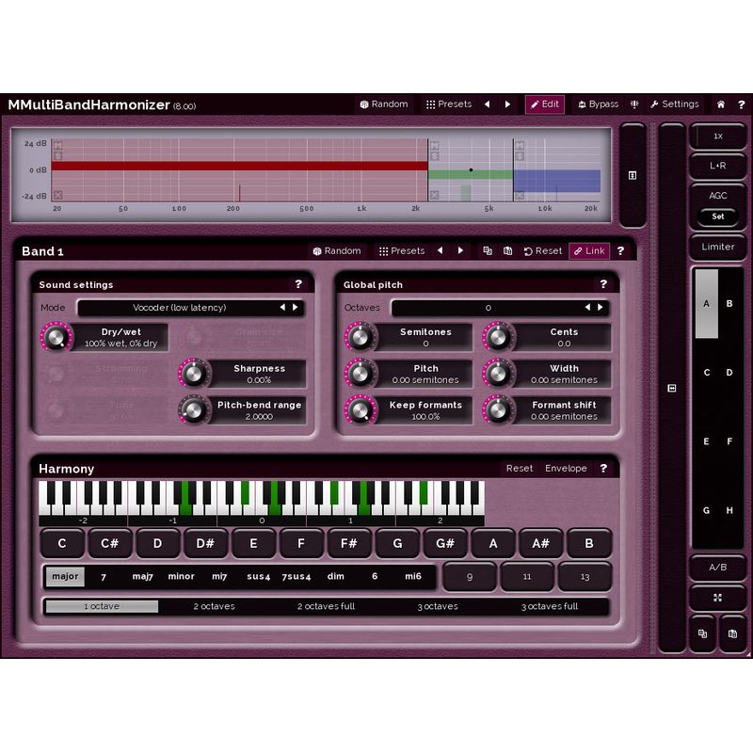Image resolution: width=753 pixels, height=753 pixels.
Task: Solo band 1 using its S button
Action: pos(57,156)
